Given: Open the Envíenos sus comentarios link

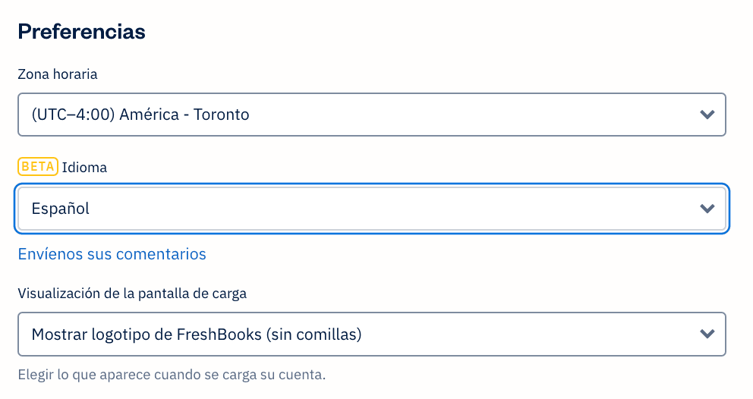Looking at the screenshot, I should (x=112, y=254).
